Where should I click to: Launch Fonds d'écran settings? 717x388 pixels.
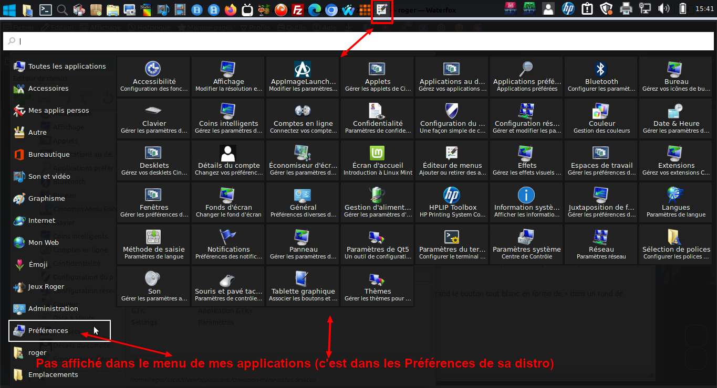click(228, 202)
